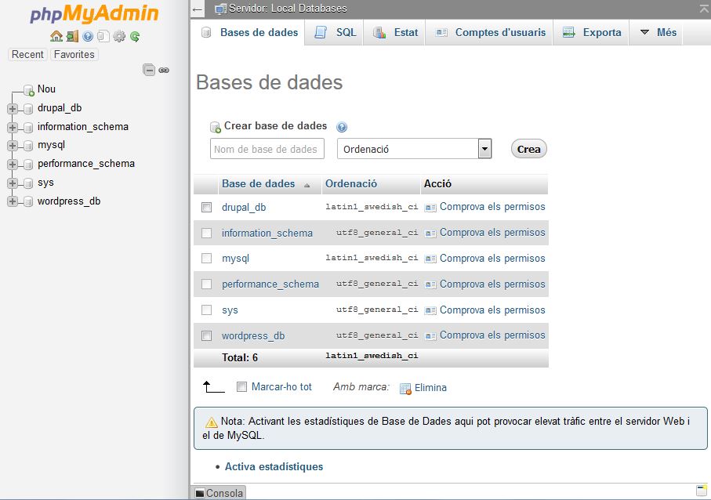Screen dimensions: 711x500
Task: Click the Recent button
Action: tap(27, 54)
